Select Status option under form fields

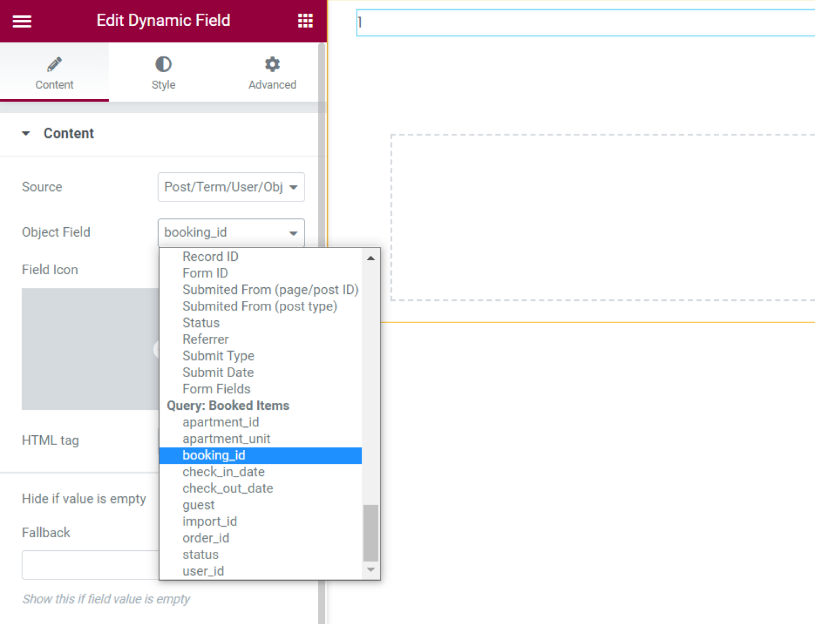[x=260, y=322]
